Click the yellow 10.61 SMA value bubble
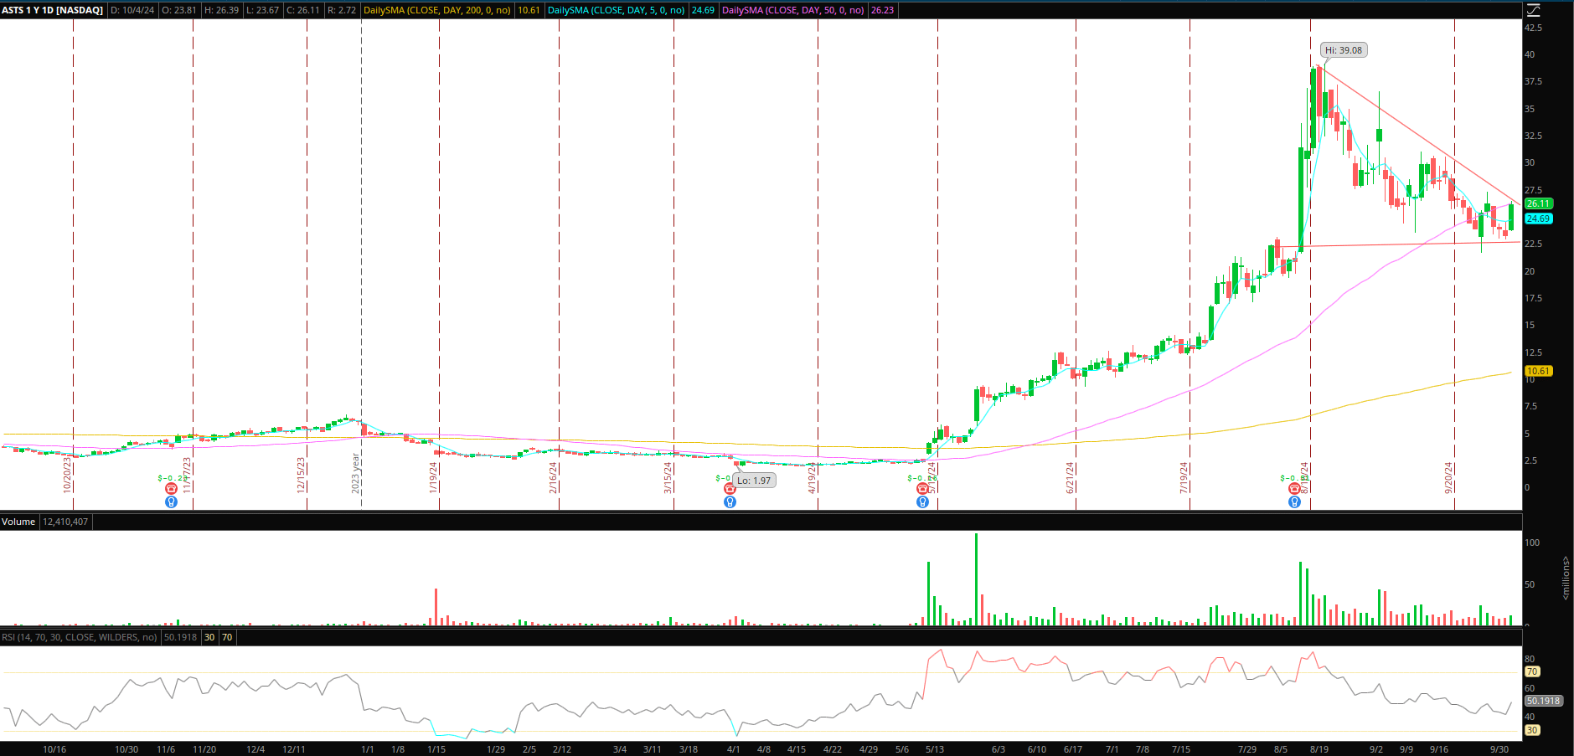The width and height of the screenshot is (1574, 756). point(1538,371)
